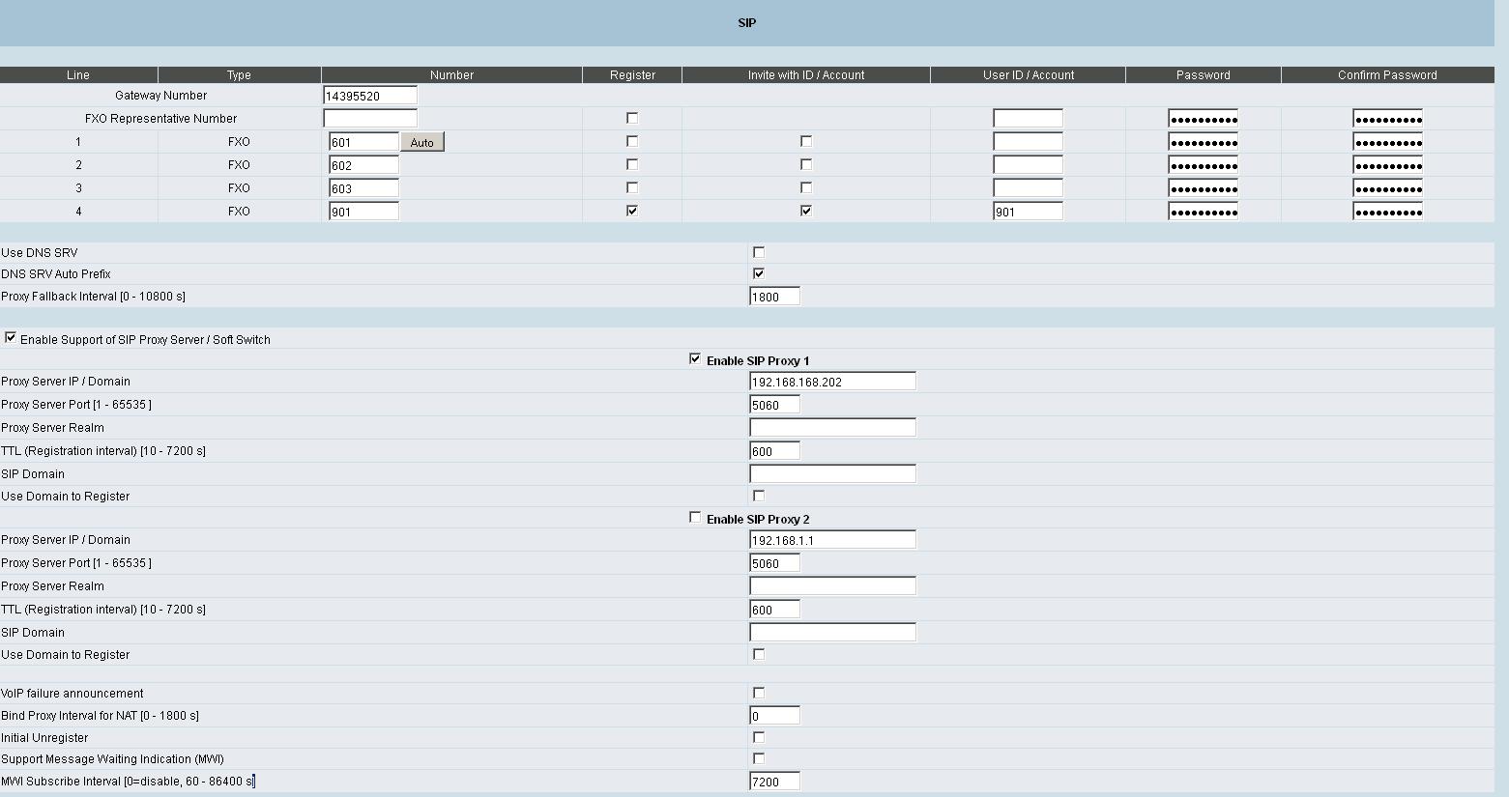This screenshot has height=797, width=1509.
Task: Click SIP Proxy 1 Server IP field
Action: [832, 382]
